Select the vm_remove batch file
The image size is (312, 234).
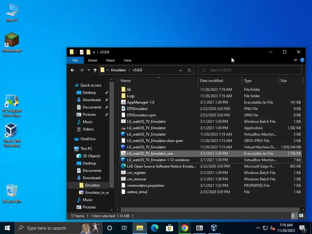pos(211,179)
